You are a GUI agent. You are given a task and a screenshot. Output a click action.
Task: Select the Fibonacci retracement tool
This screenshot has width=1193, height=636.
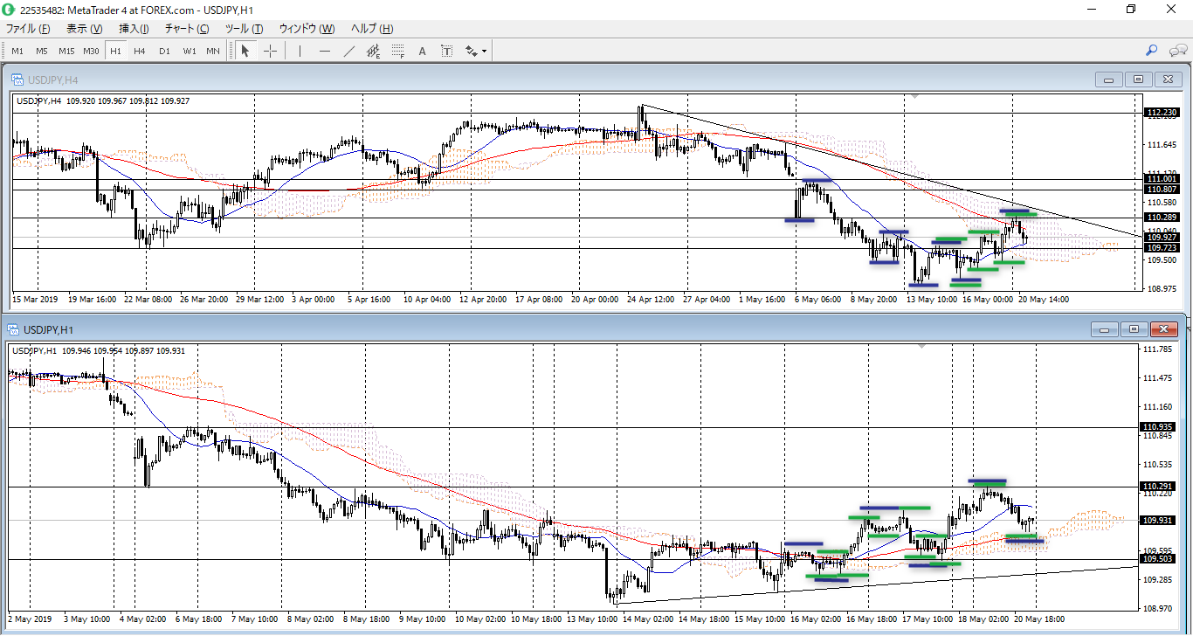tap(398, 51)
